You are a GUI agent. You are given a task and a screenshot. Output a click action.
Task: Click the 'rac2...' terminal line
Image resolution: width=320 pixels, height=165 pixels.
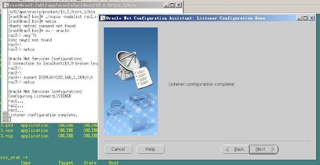16,105
